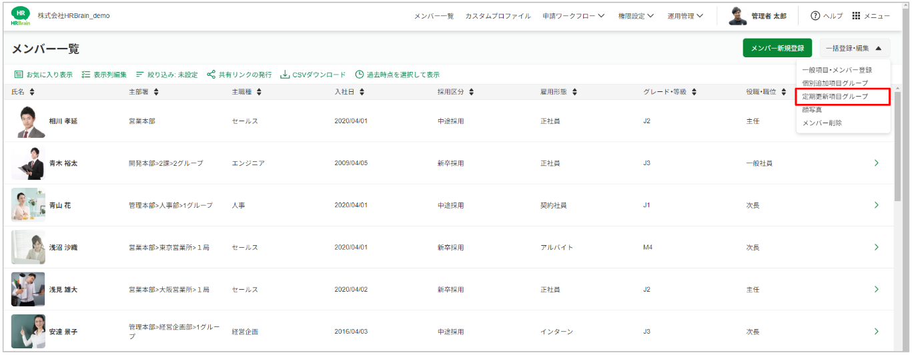Click 相川 孝延's profile photo thumbnail
The height and width of the screenshot is (355, 912).
(x=28, y=121)
